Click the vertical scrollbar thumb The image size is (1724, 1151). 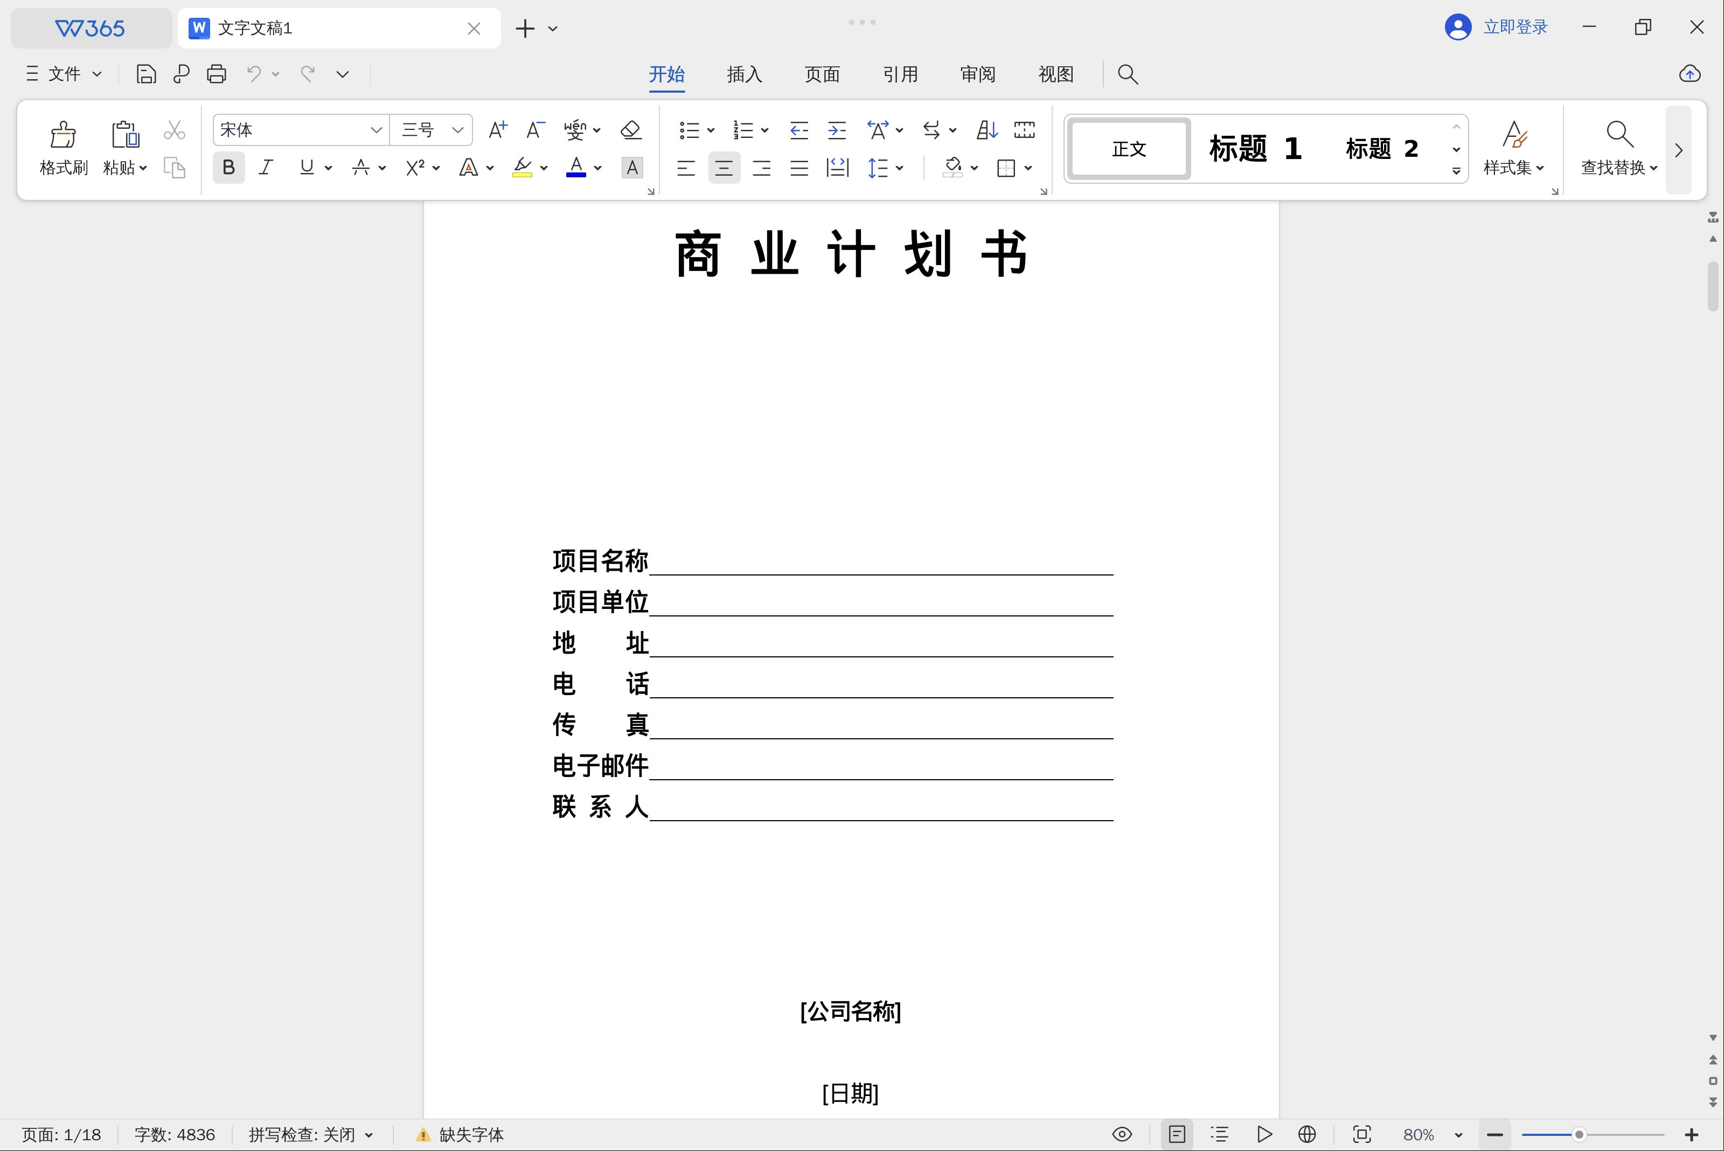[x=1713, y=286]
